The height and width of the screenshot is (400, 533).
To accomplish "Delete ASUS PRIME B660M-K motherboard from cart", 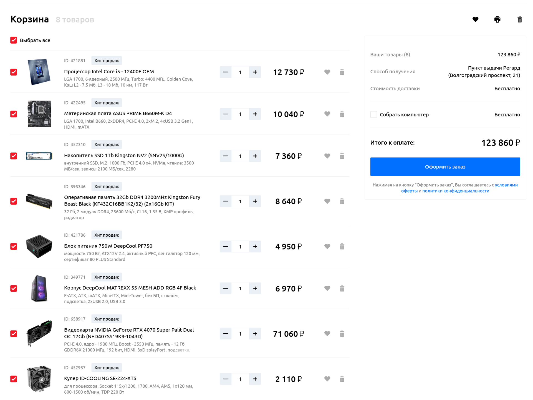I will pos(342,114).
